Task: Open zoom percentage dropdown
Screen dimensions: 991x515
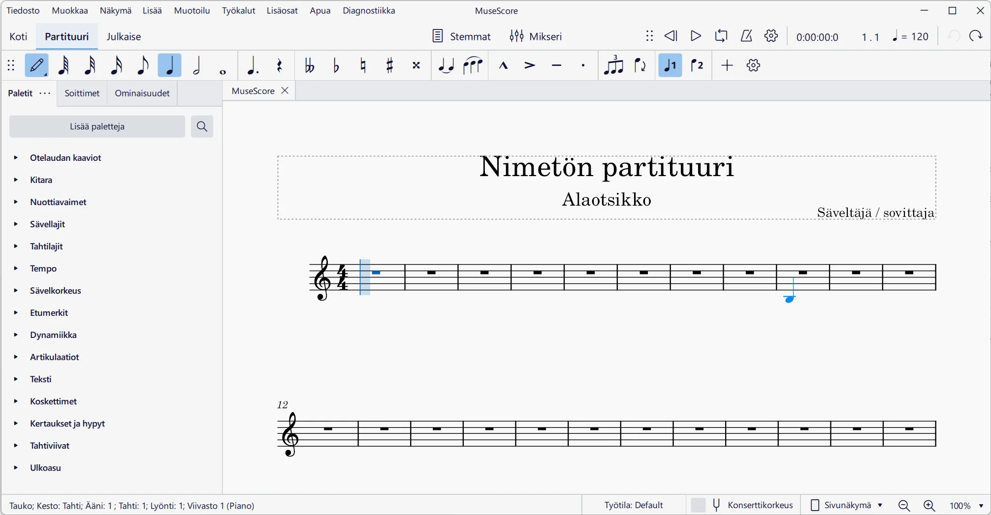Action: click(966, 506)
